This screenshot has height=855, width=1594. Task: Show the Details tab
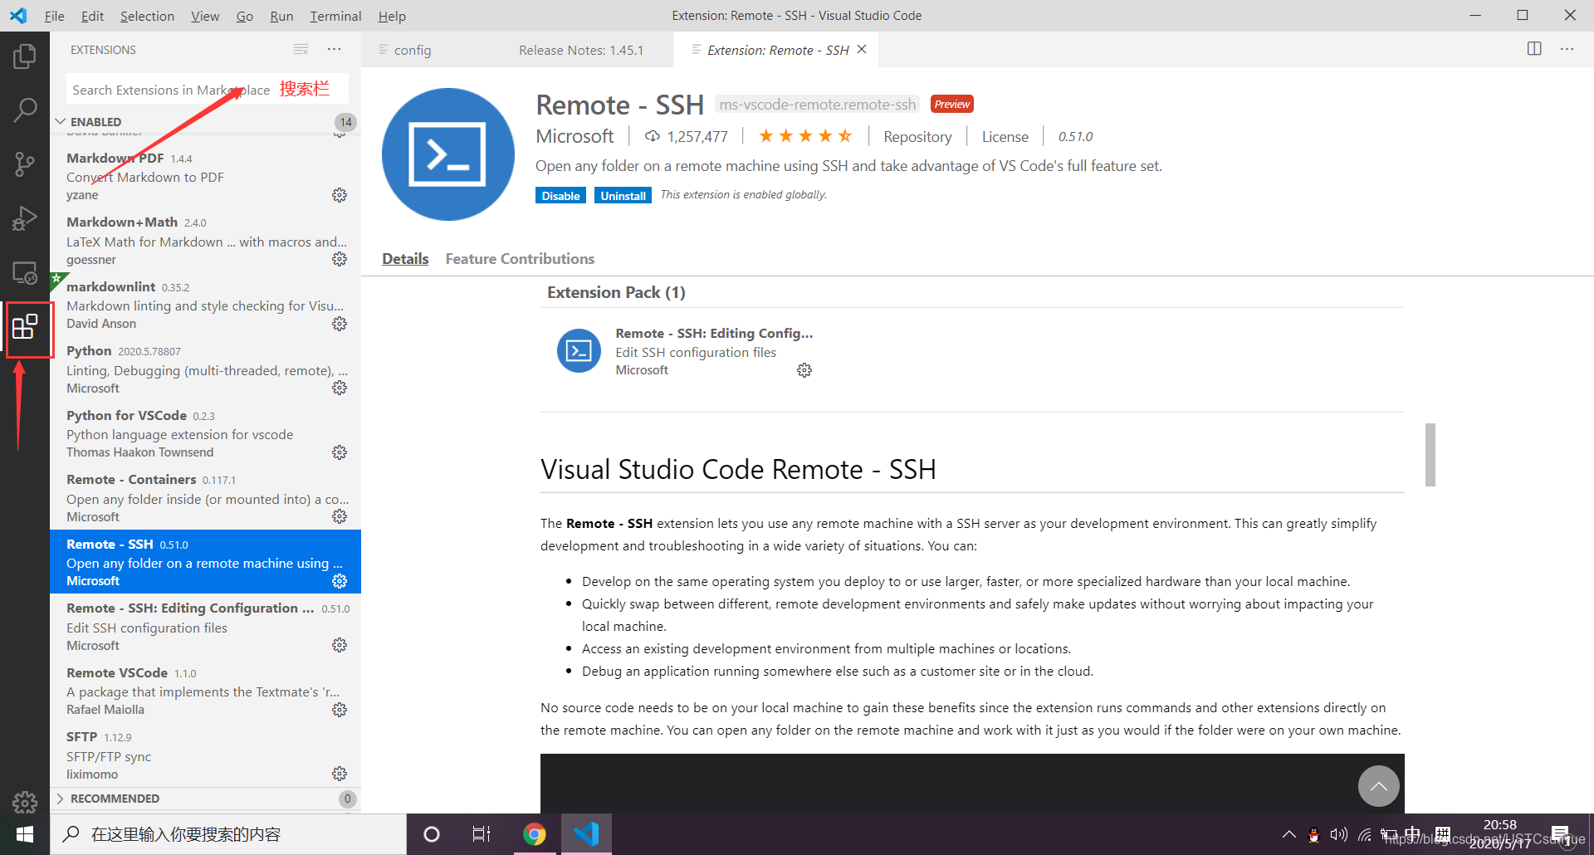tap(405, 259)
